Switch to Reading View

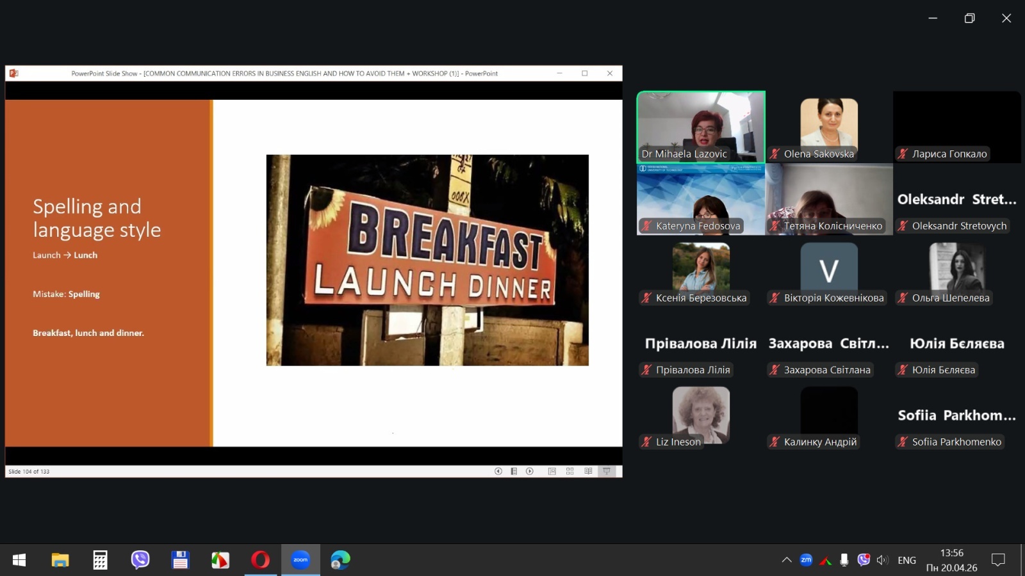[x=588, y=471]
